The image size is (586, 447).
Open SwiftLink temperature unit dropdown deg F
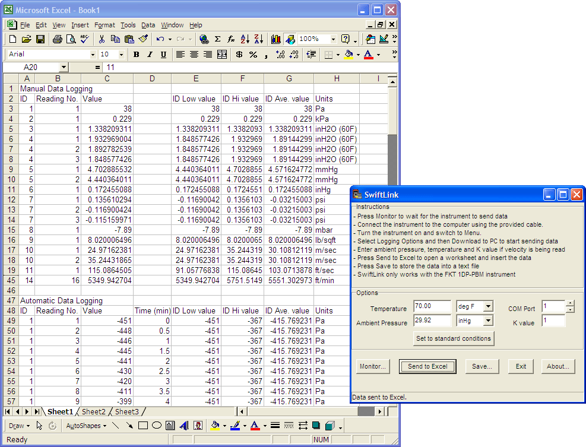488,306
